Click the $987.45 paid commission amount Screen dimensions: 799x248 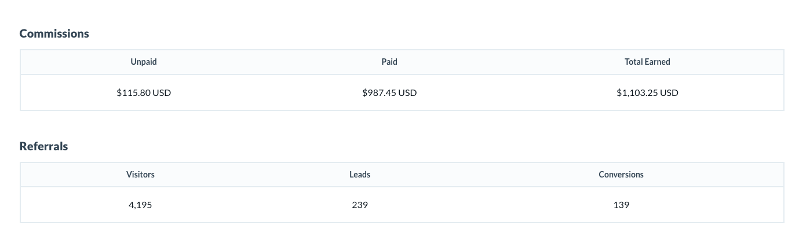379,92
